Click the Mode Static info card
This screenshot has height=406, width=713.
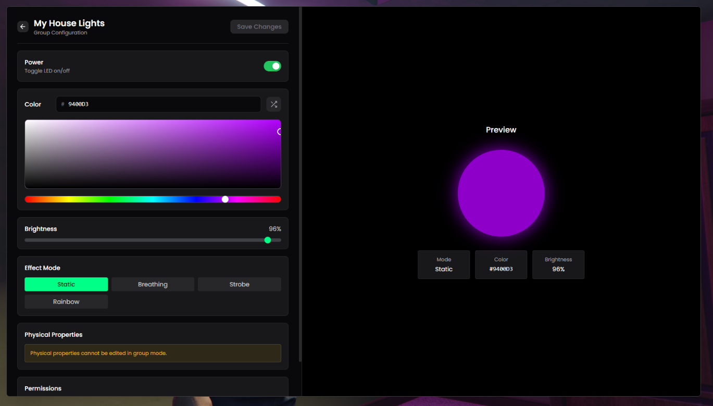444,264
